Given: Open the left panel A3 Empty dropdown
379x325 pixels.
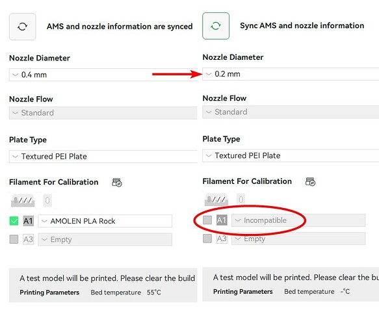Looking at the screenshot, I should (x=105, y=239).
